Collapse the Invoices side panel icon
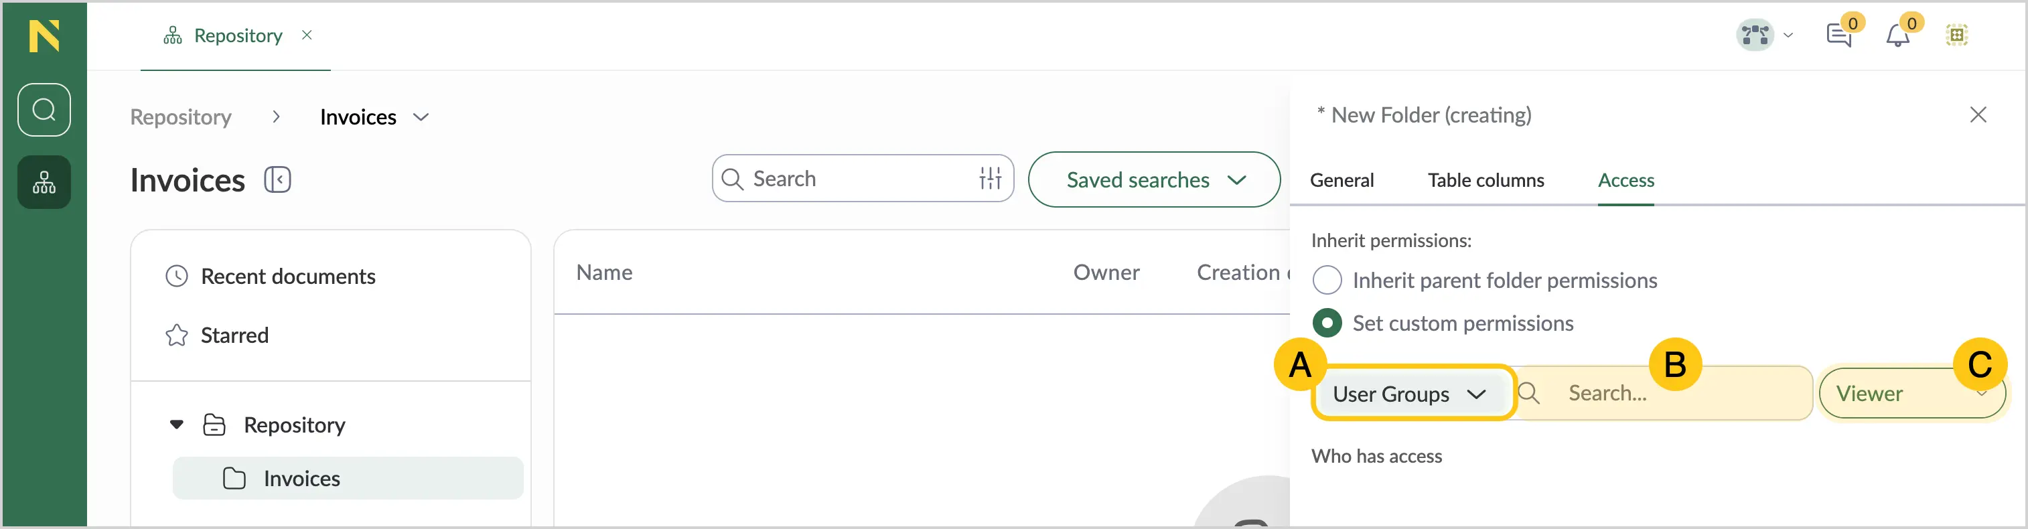This screenshot has width=2028, height=529. [277, 179]
